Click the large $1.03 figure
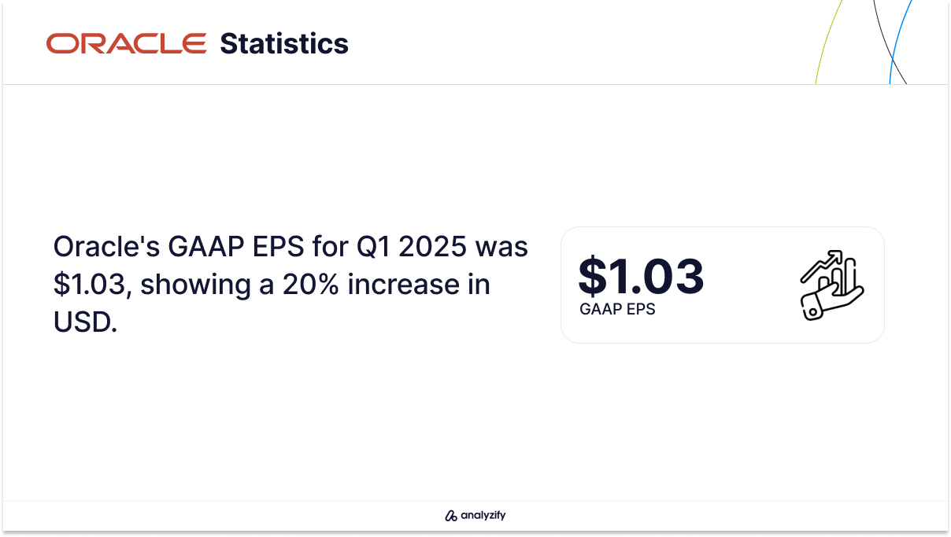 641,276
